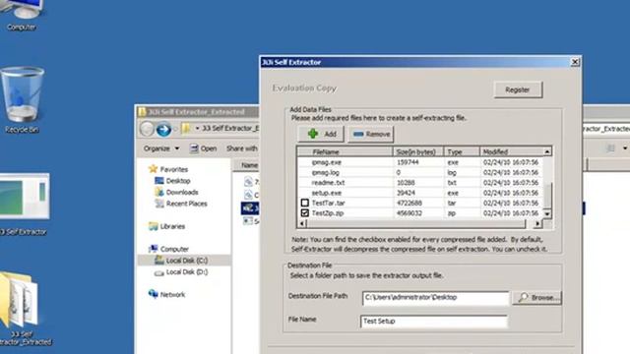The image size is (630, 354).
Task: Select the ipmsg.exe row
Action: 420,162
